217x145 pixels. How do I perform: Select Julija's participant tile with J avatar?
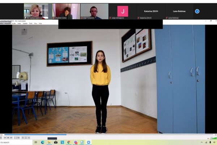(x=123, y=11)
